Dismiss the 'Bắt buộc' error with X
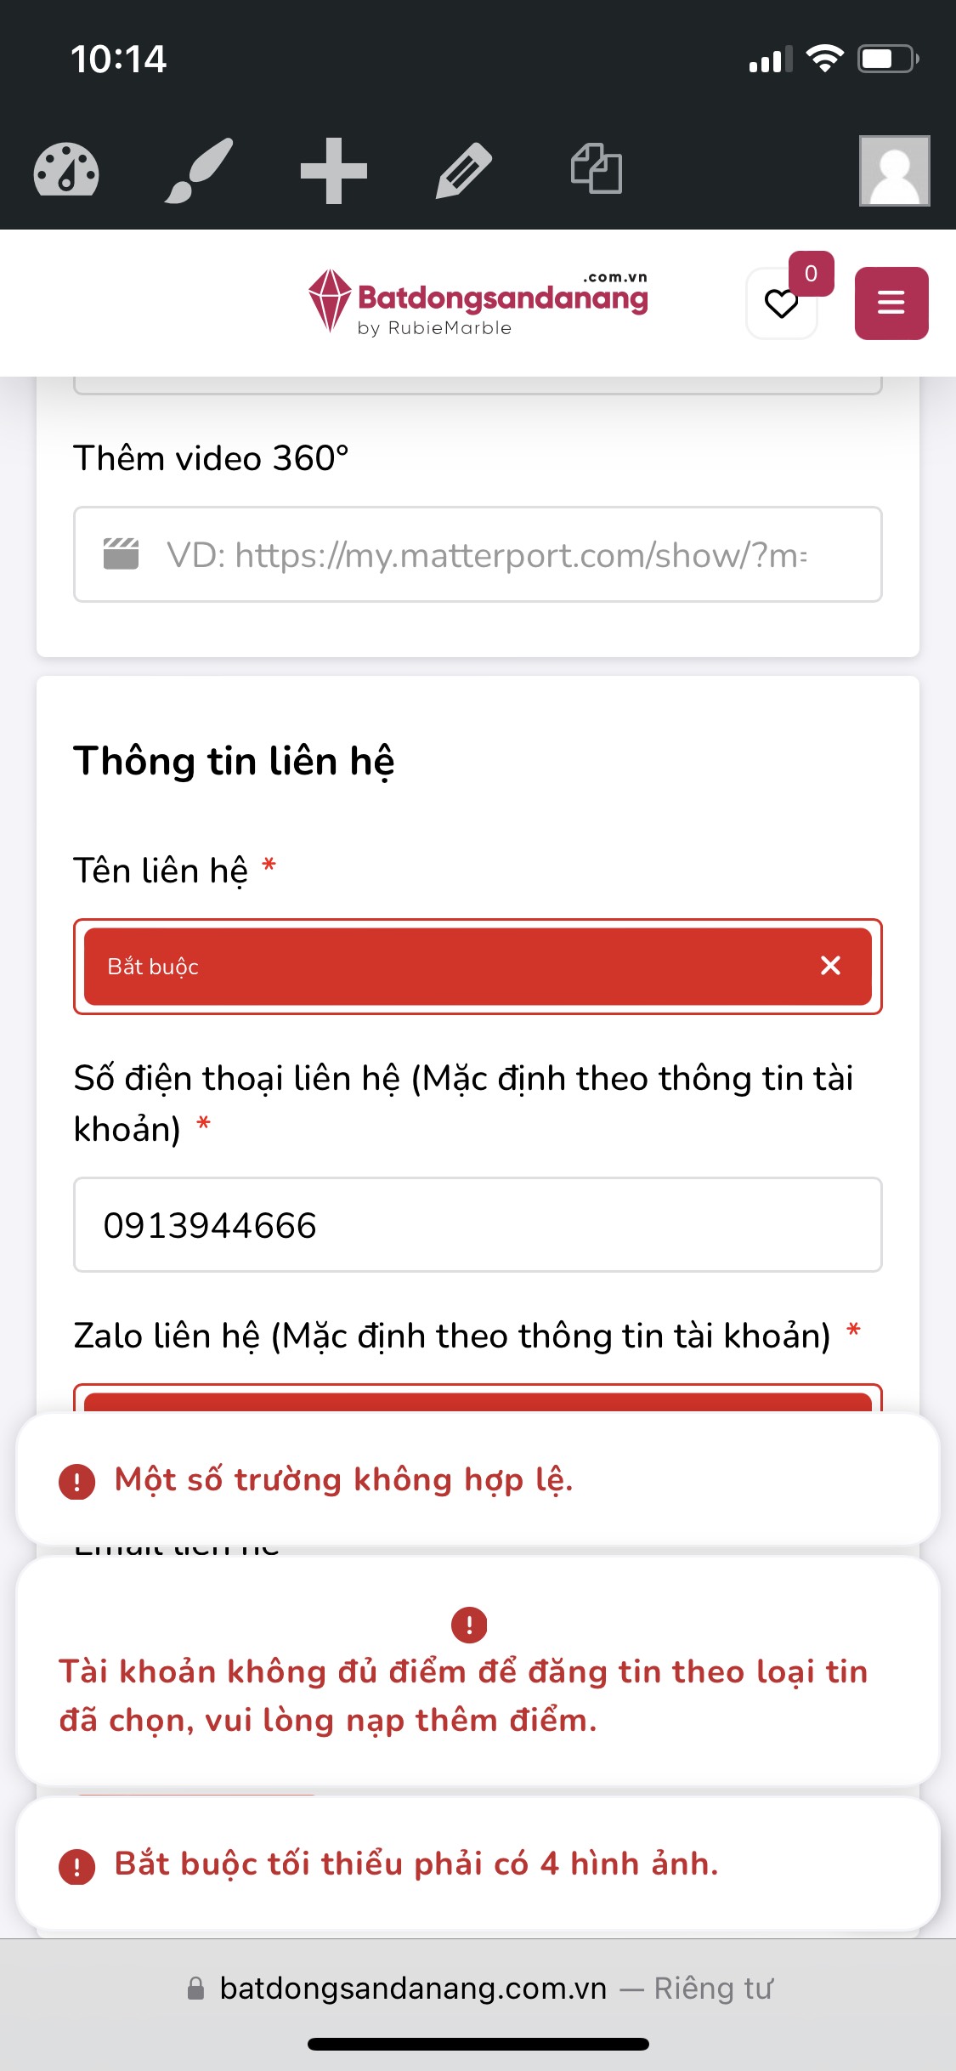The height and width of the screenshot is (2071, 956). [830, 966]
